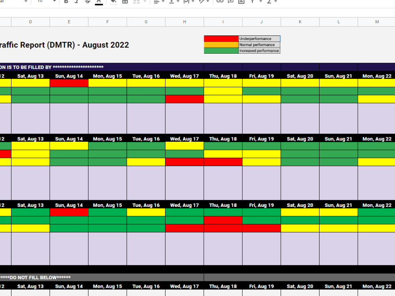395x296 pixels.
Task: Select 'Thu, Aug 18' header in second section
Action: click(223, 139)
